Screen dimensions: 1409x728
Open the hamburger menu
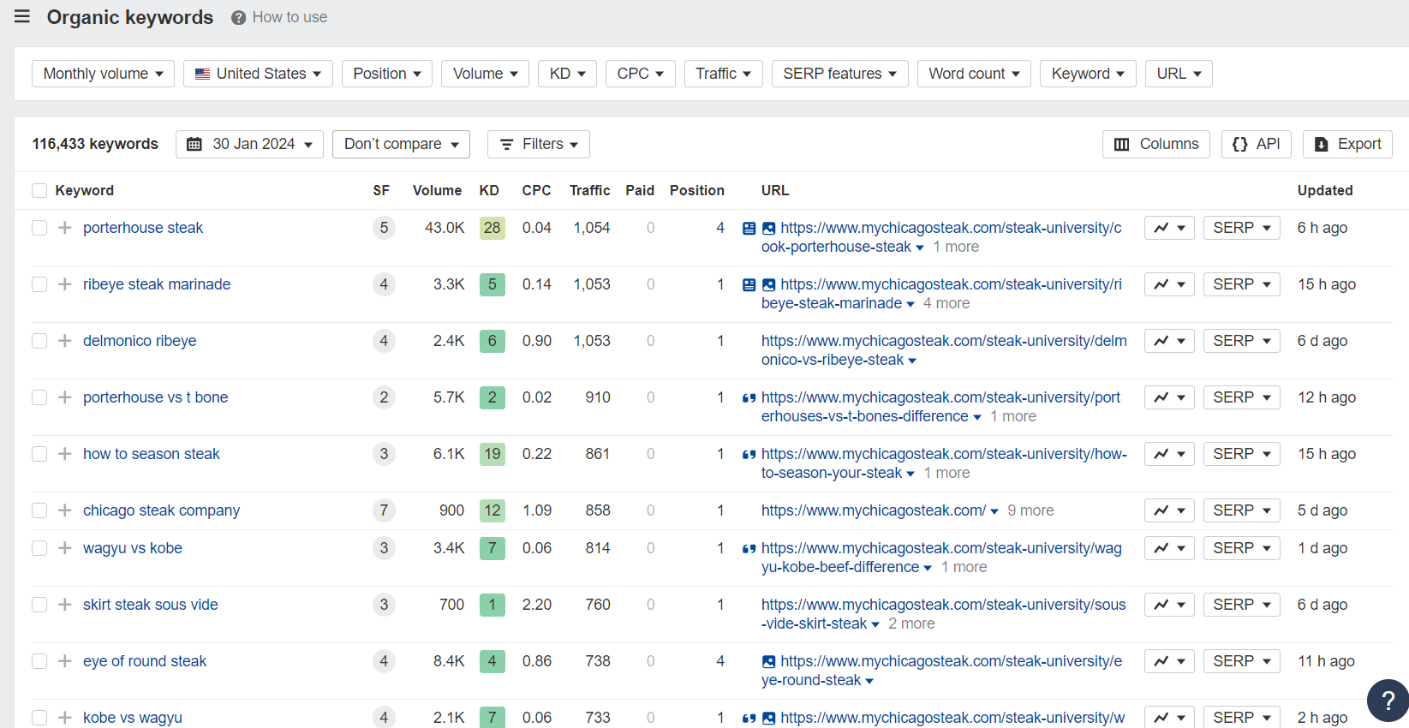click(22, 16)
